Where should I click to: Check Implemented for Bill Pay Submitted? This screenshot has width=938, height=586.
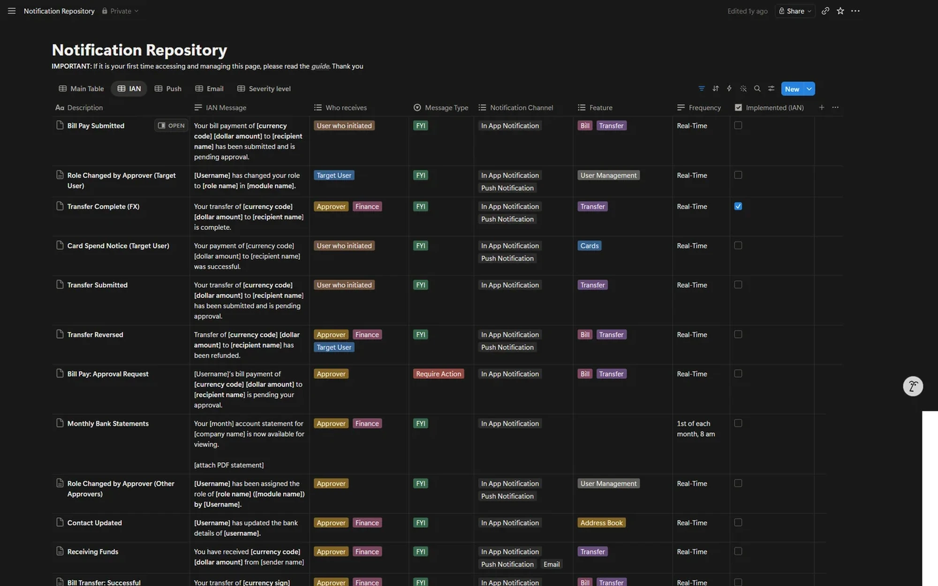click(x=738, y=125)
